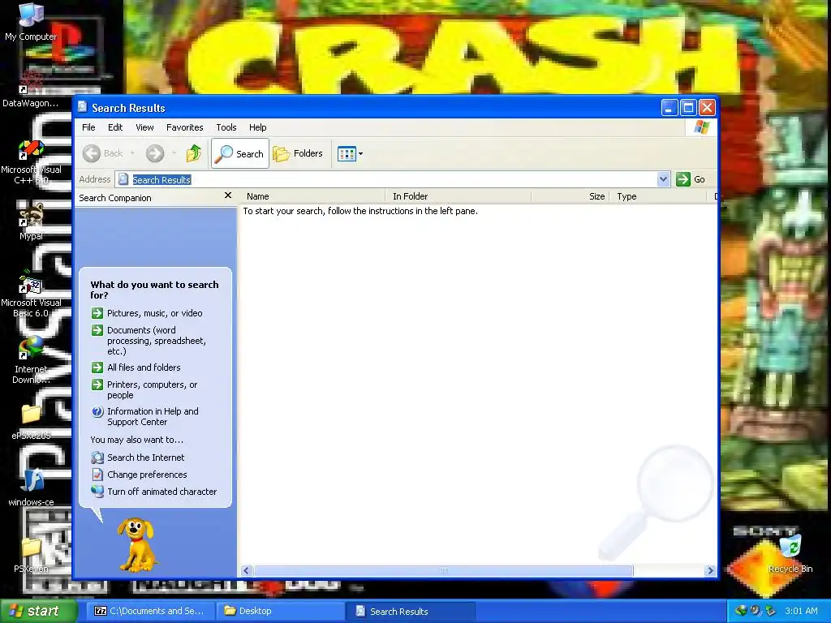Search for Pictures, music, or video
The height and width of the screenshot is (623, 831).
148,313
